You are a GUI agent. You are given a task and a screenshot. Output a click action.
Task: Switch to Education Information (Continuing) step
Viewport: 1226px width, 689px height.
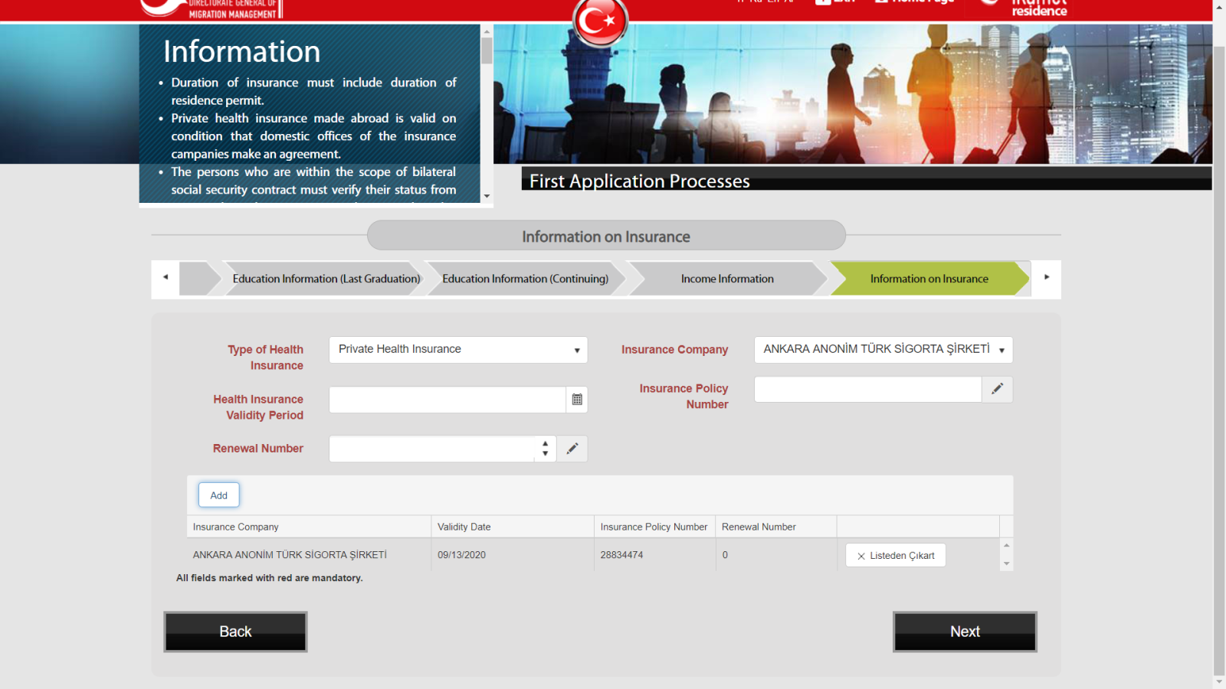[x=525, y=279]
